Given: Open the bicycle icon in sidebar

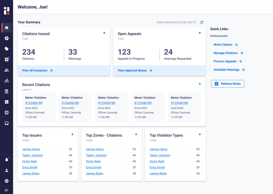Looking at the screenshot, I should (x=6, y=81).
